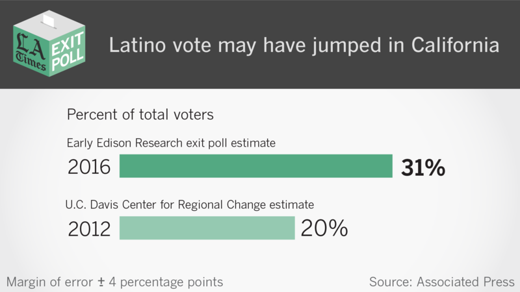
Task: Select the U.C. Davis Center estimate label
Action: point(190,204)
